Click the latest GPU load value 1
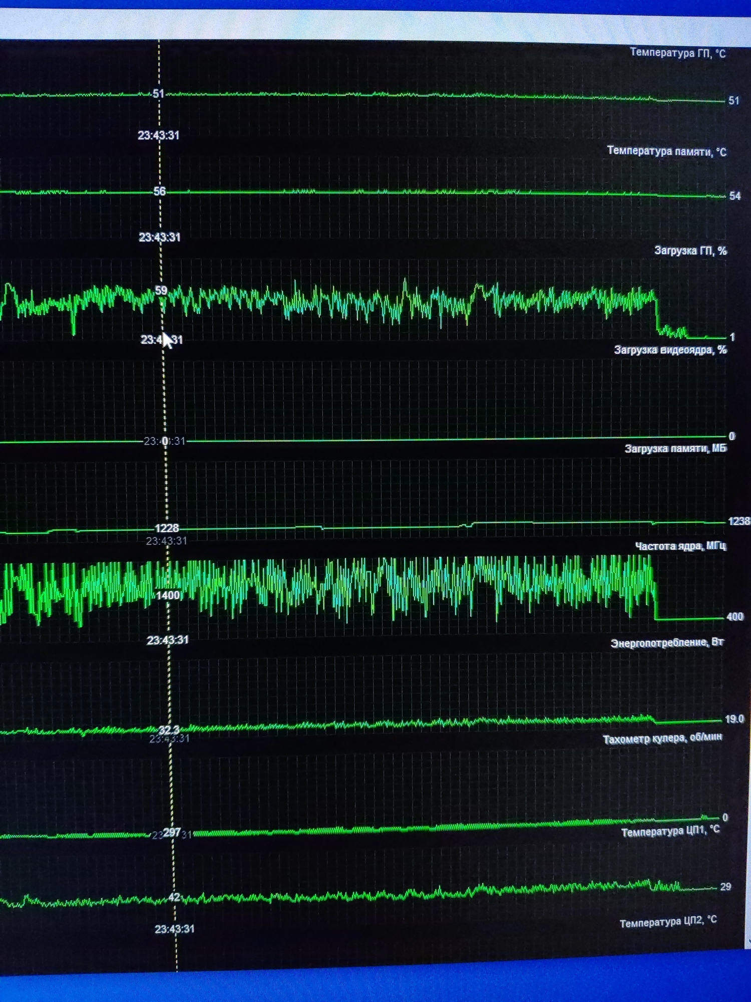Viewport: 751px width, 1002px height. pos(732,337)
